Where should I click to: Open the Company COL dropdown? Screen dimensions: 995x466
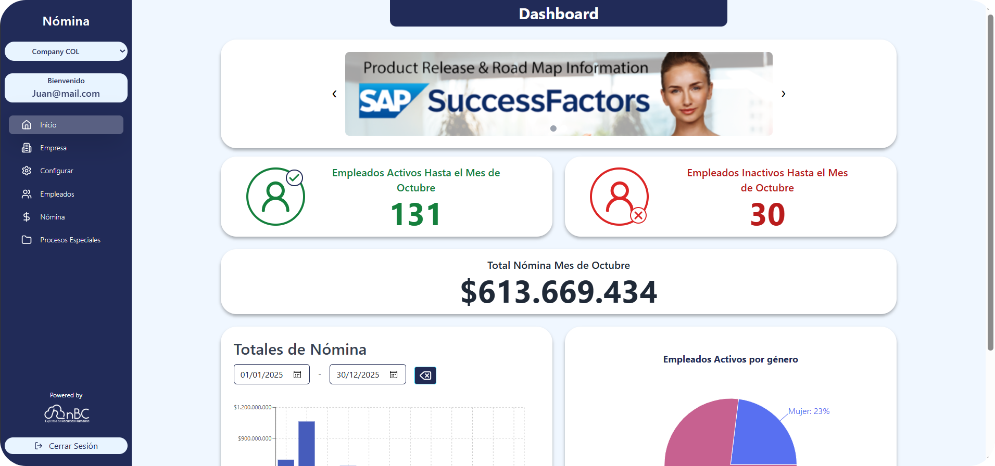click(x=66, y=51)
